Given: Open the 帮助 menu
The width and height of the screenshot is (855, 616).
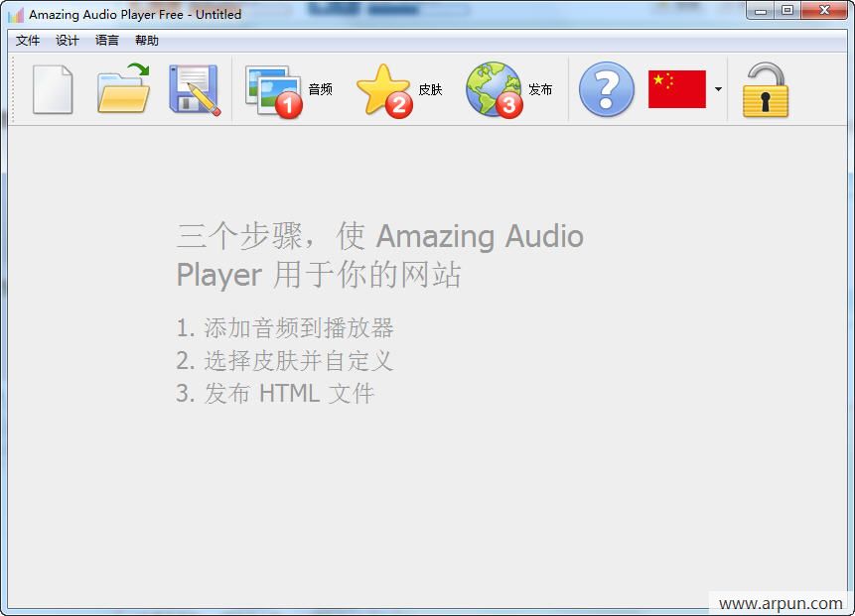Looking at the screenshot, I should (145, 41).
